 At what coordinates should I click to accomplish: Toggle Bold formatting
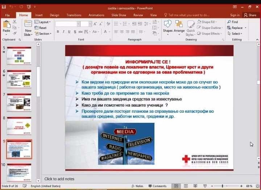[x=58, y=32]
